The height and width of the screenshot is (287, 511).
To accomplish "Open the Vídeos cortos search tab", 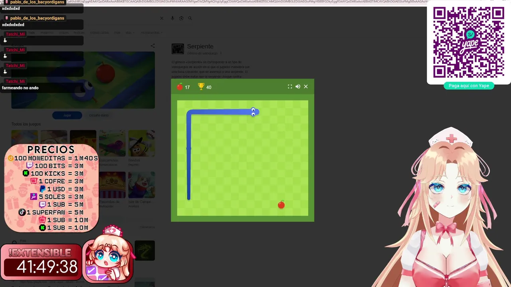I will click(x=99, y=33).
